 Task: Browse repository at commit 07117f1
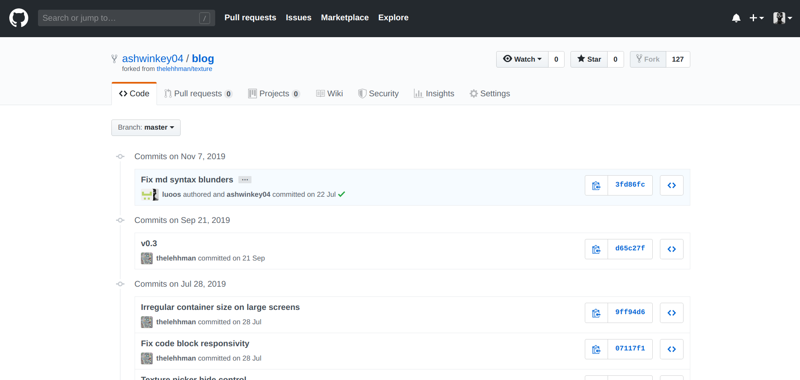672,349
